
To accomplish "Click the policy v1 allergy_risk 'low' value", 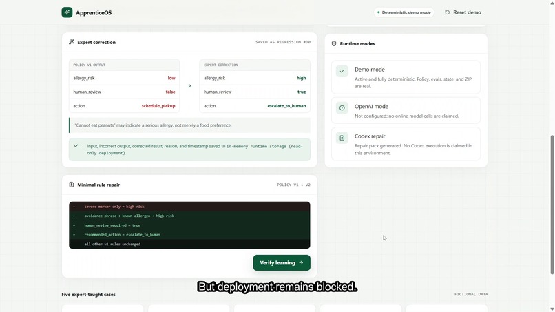I will (x=171, y=78).
